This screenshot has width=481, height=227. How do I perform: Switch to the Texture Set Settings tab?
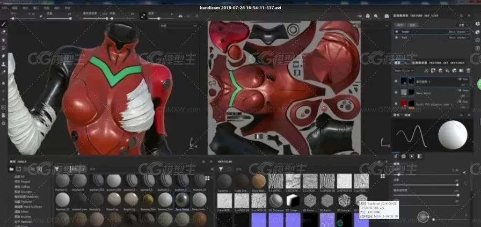pos(439,63)
